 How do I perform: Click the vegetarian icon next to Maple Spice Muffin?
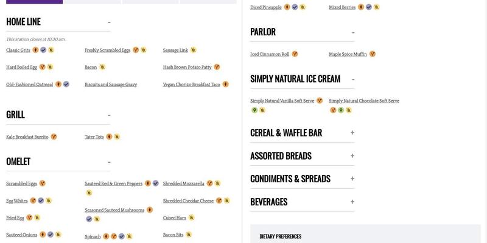(x=373, y=54)
